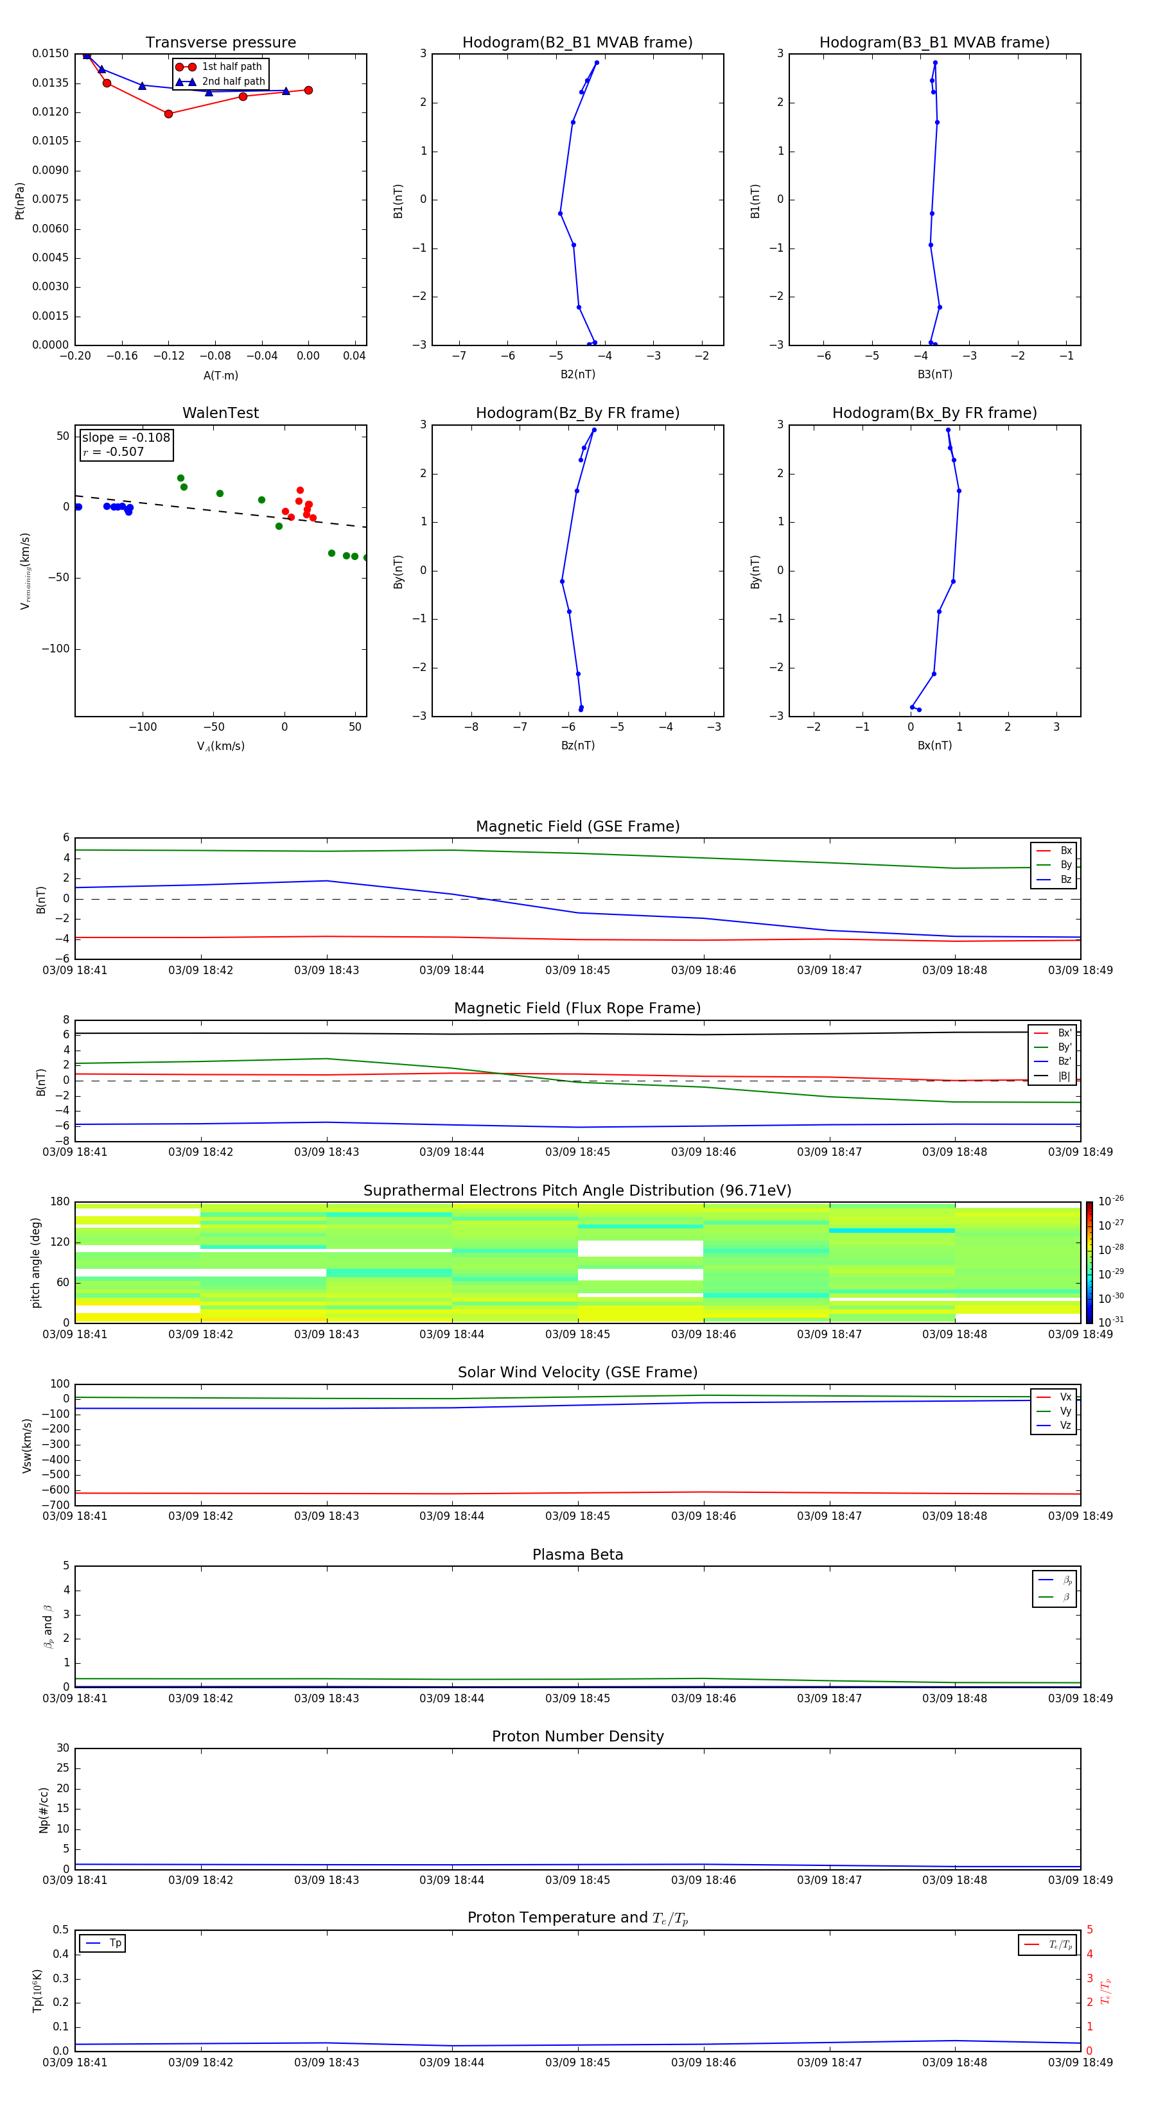The image size is (1156, 2119).
Task: Select the "Magnetic Field (Flux Rope Frame)" title
Action: click(x=577, y=1009)
